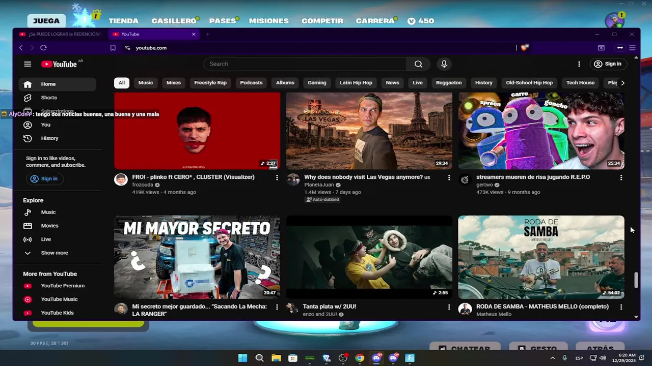Open options menu for FRO! plinko video

coord(277,177)
